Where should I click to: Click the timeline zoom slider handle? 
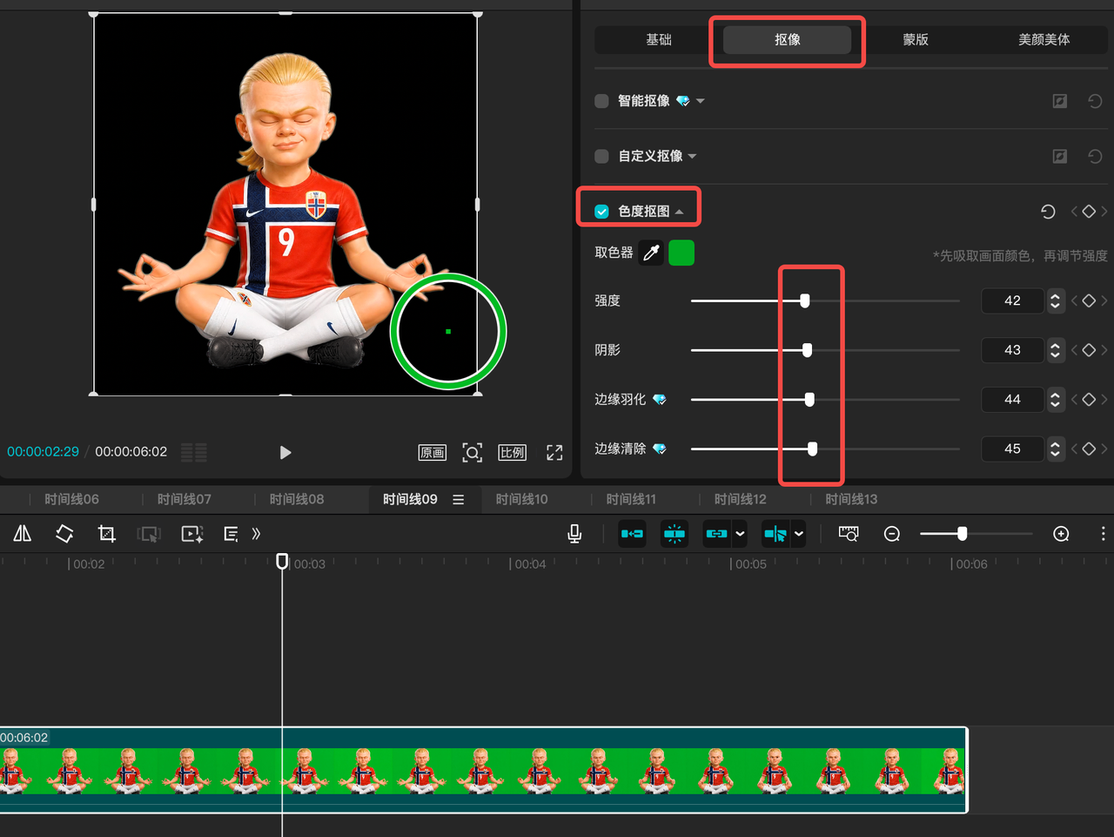pos(962,534)
